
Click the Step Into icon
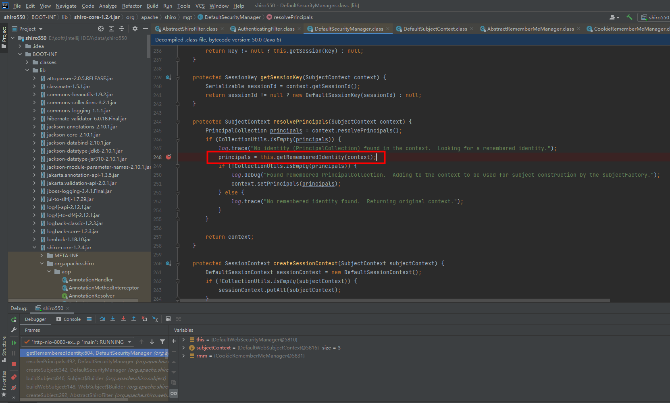[x=113, y=319]
